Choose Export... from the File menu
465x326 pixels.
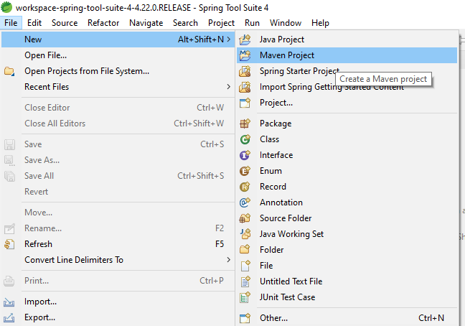[118, 317]
